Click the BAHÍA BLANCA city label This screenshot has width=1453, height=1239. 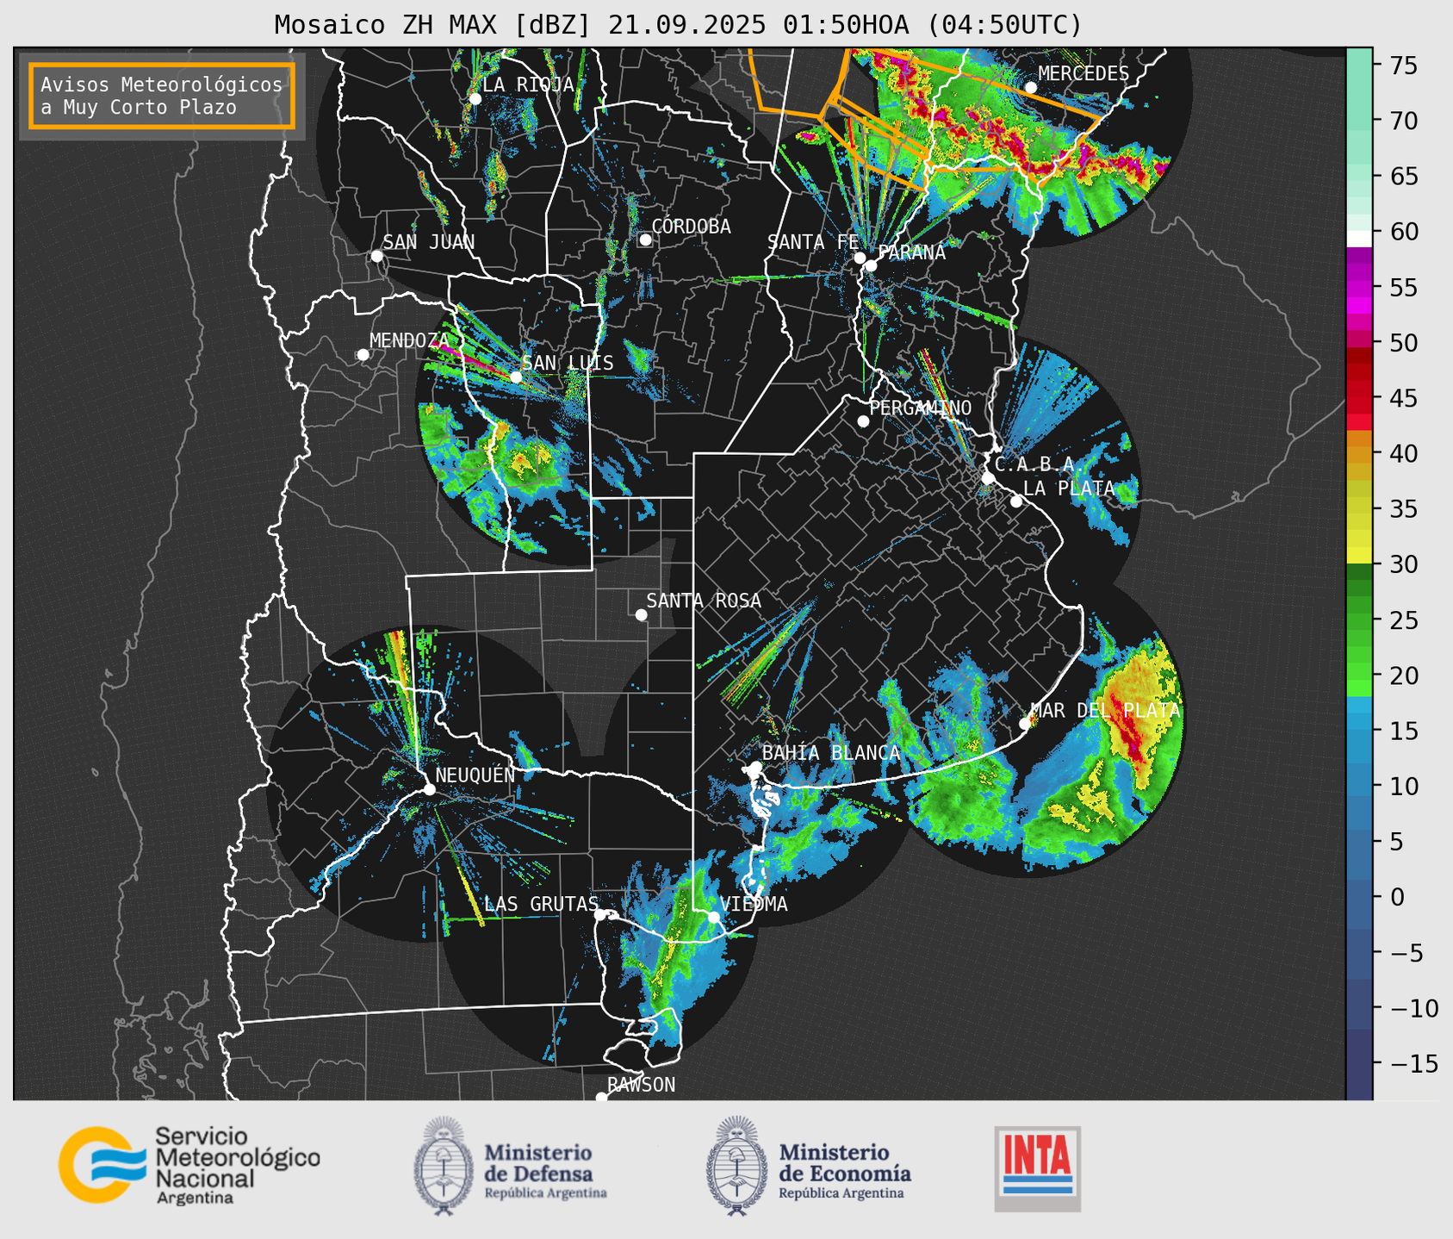831,753
